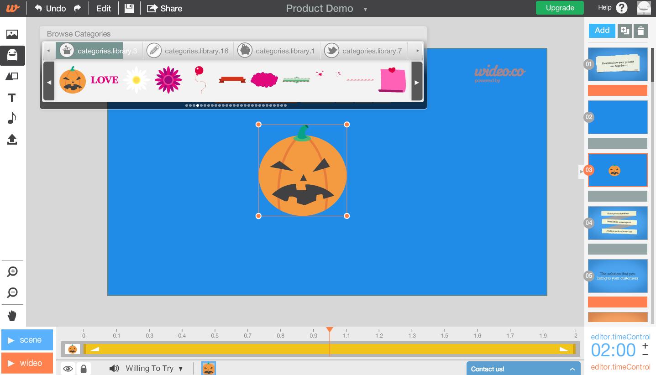Open the music note audio tool

tap(12, 118)
